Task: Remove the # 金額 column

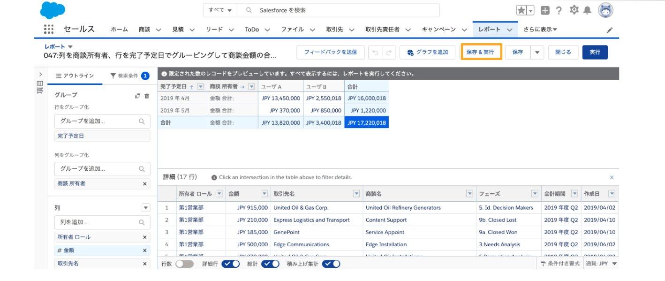Action: (144, 251)
